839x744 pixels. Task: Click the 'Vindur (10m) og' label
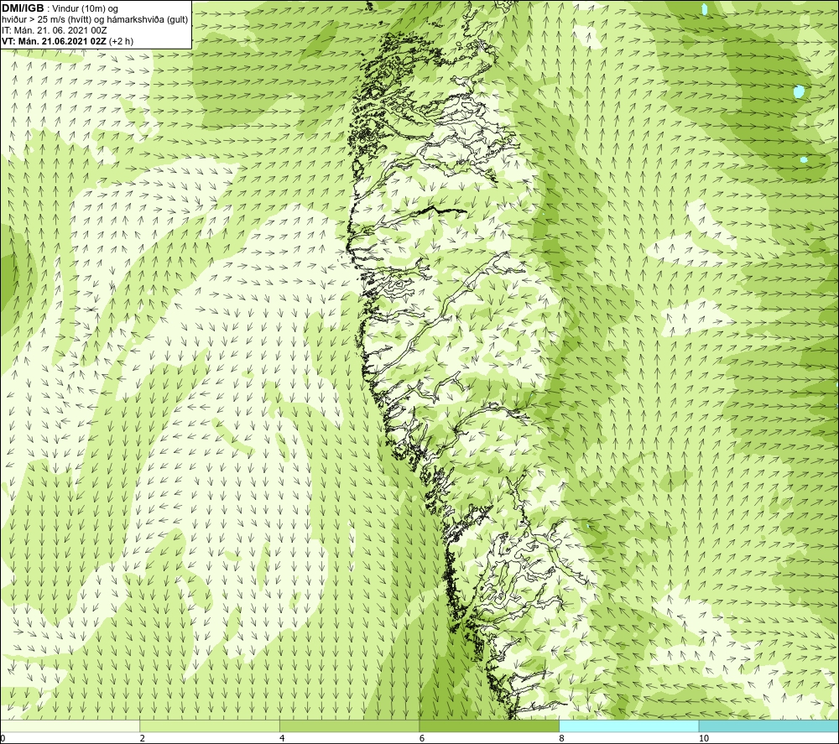coord(85,8)
